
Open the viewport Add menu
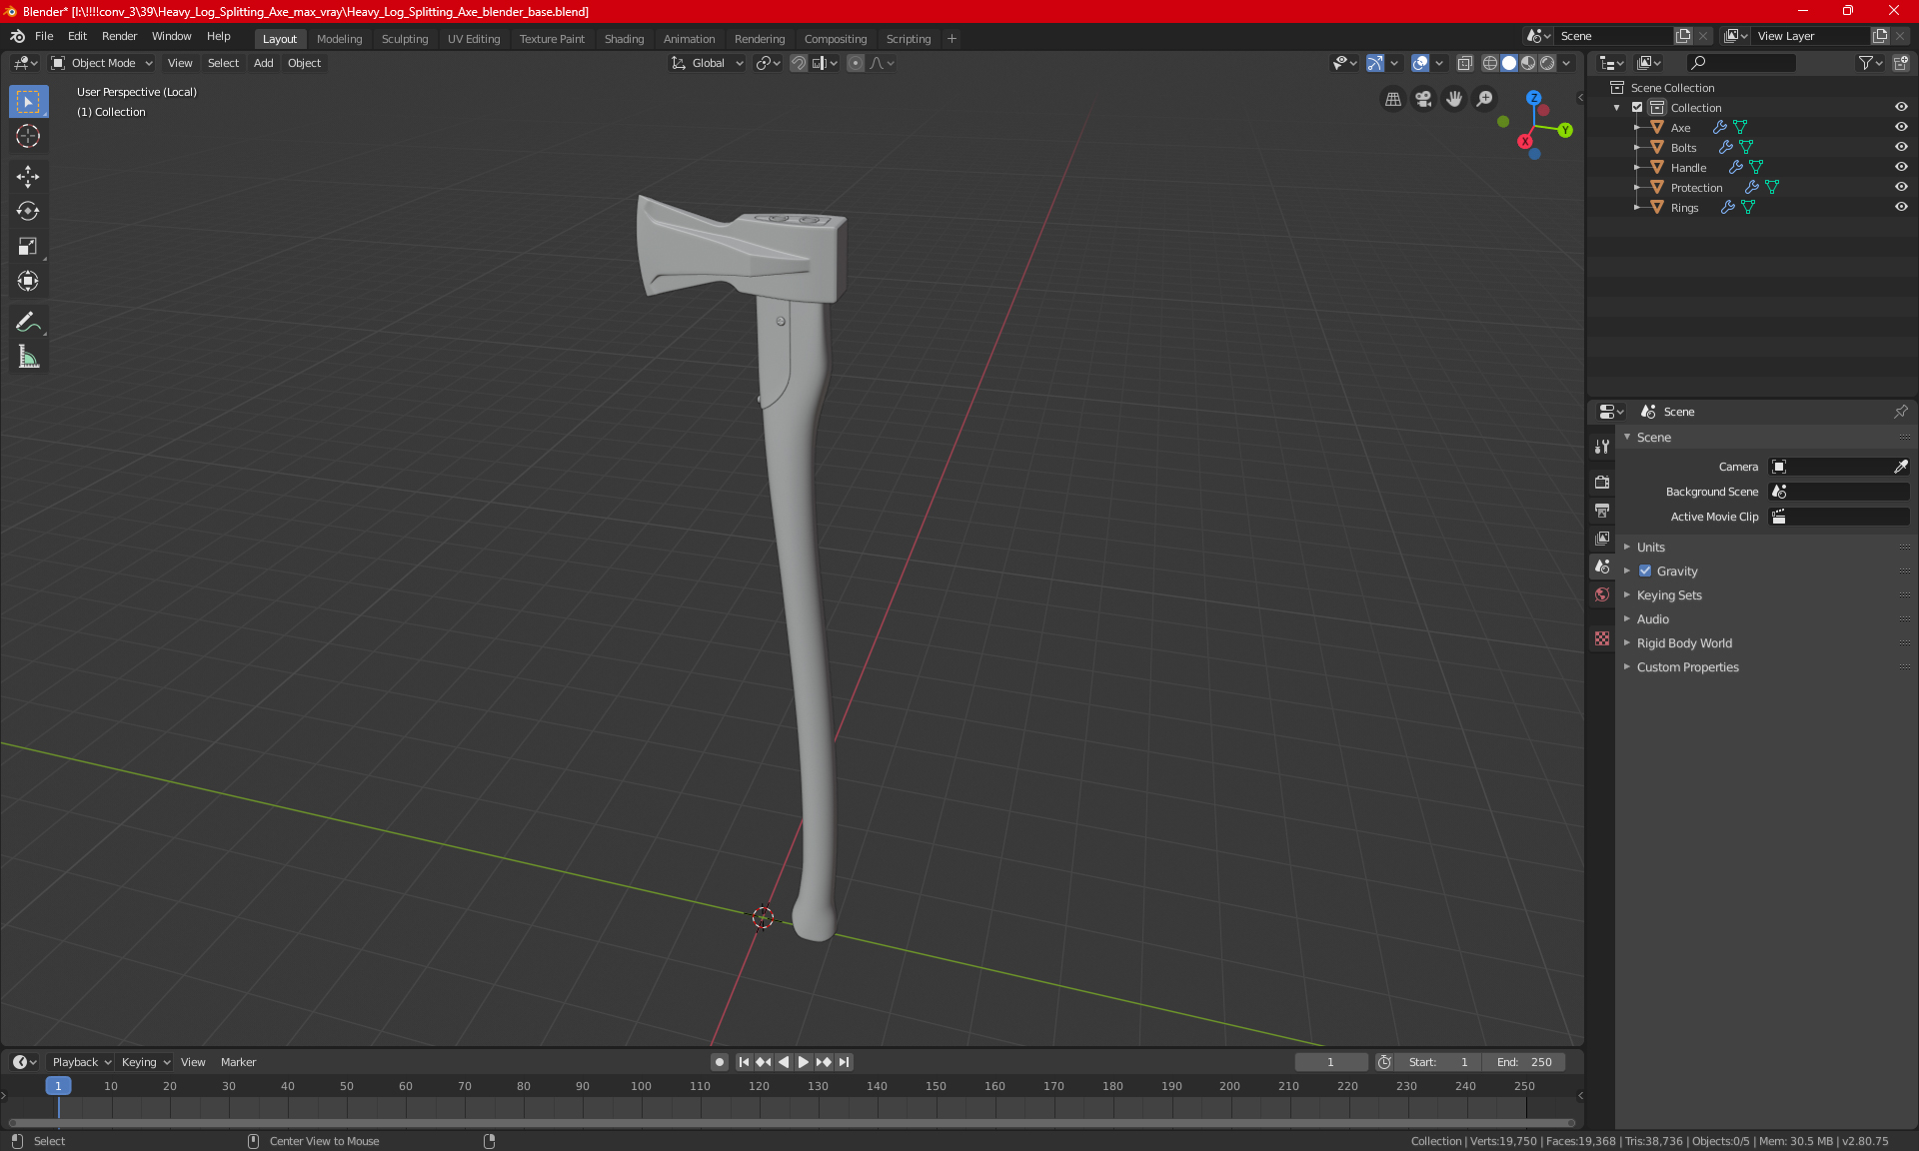(x=263, y=63)
